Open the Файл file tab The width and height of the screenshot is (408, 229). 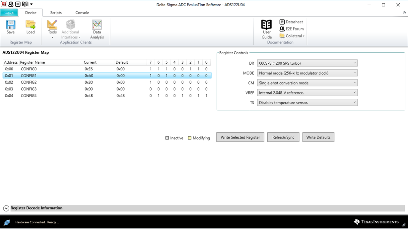coord(9,13)
